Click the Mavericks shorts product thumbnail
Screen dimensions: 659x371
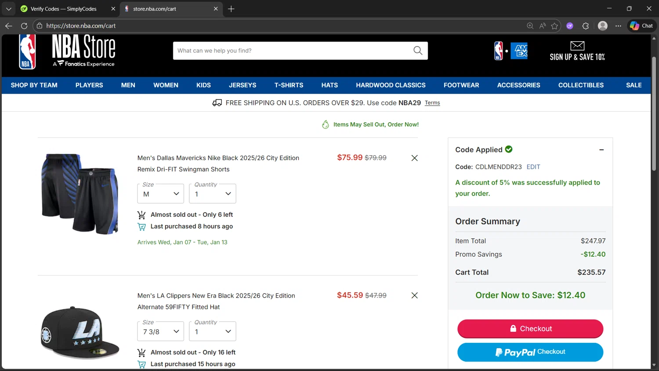pyautogui.click(x=80, y=194)
